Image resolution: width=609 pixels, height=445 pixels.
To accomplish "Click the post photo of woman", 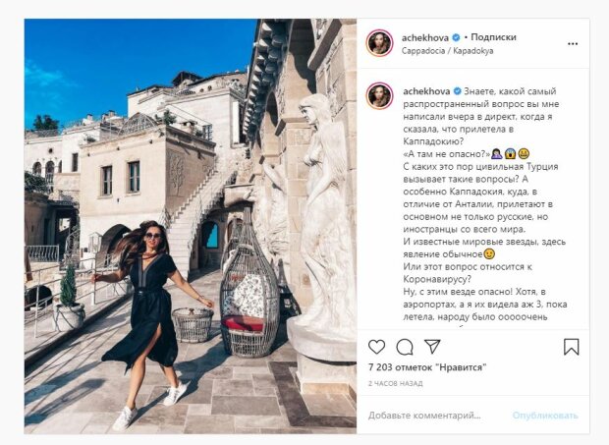I will tap(191, 226).
